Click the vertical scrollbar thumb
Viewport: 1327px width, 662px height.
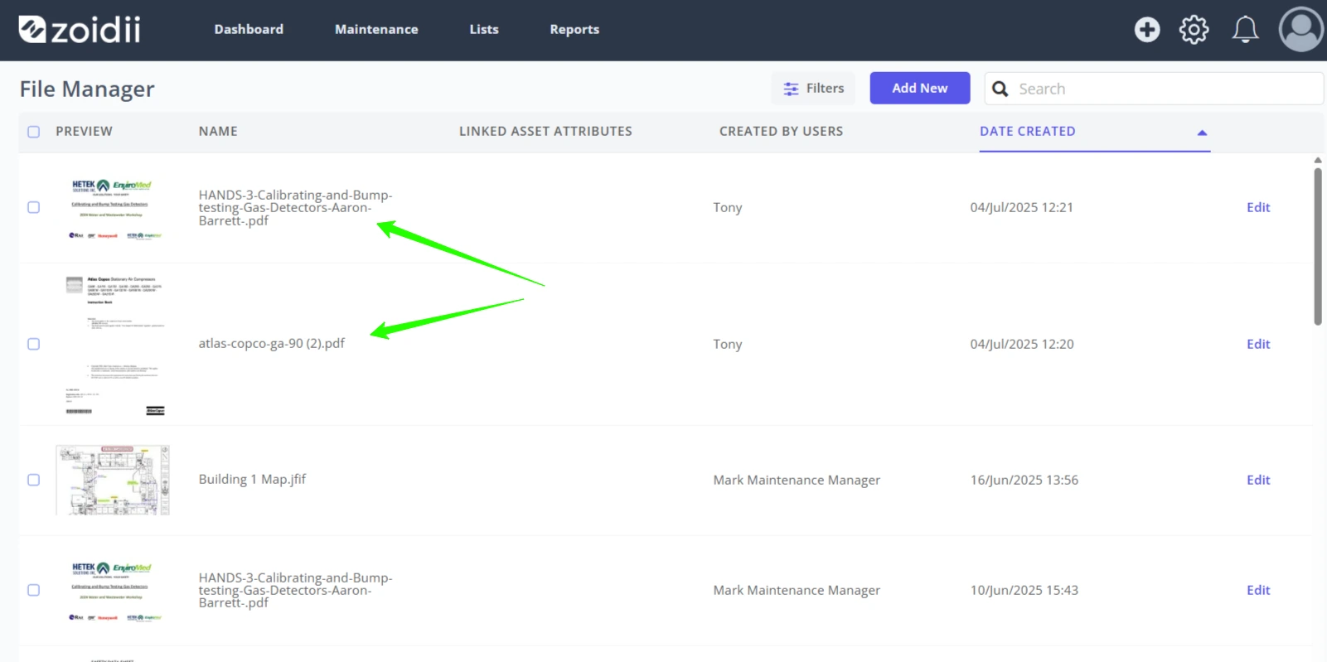click(1318, 246)
